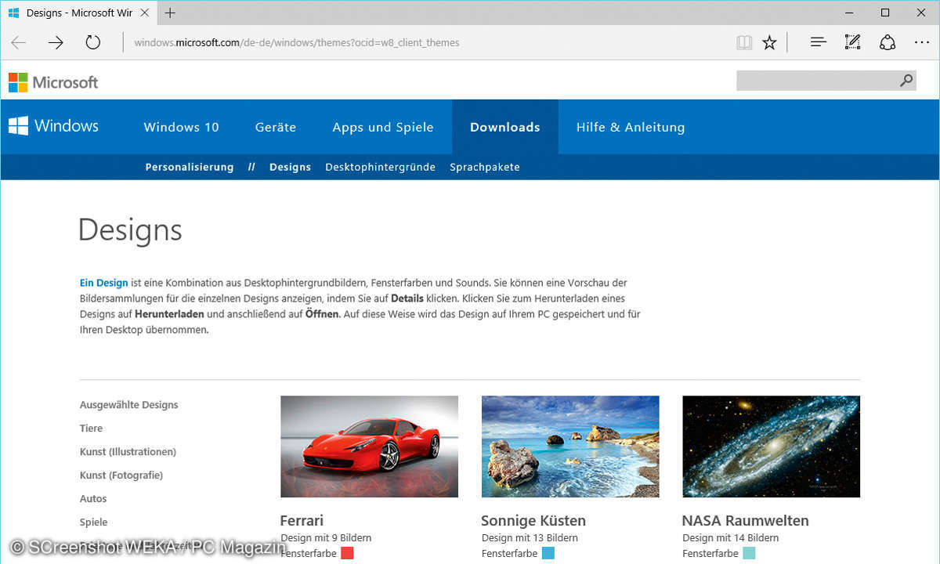
Task: Click NASA Raumwelten's teal Fensterfarbe swatch
Action: pyautogui.click(x=749, y=553)
